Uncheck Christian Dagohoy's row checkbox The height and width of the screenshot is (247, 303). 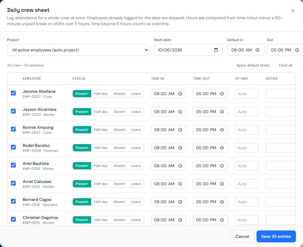pos(13,219)
